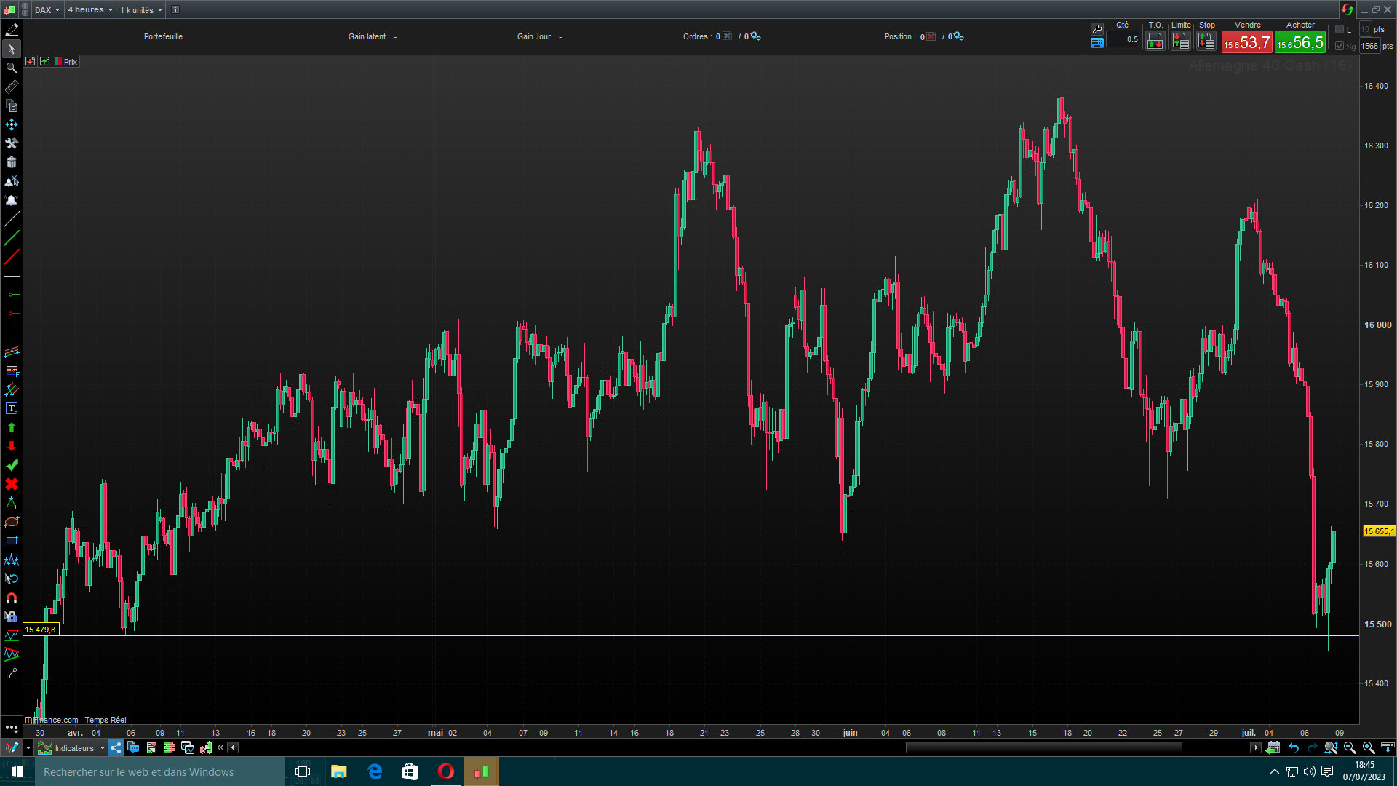Select the magnifier zoom tool in sidebar

[x=12, y=68]
